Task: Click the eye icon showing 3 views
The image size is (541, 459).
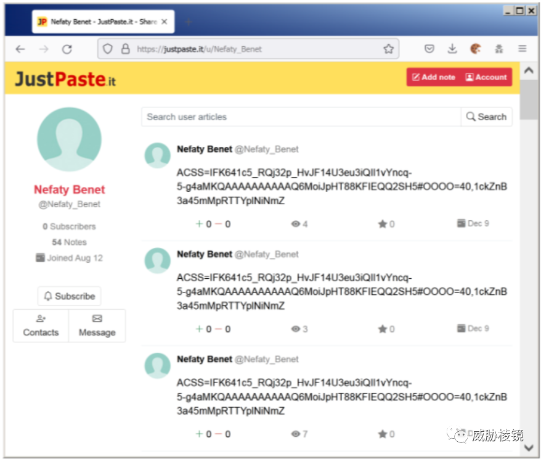Action: (295, 329)
